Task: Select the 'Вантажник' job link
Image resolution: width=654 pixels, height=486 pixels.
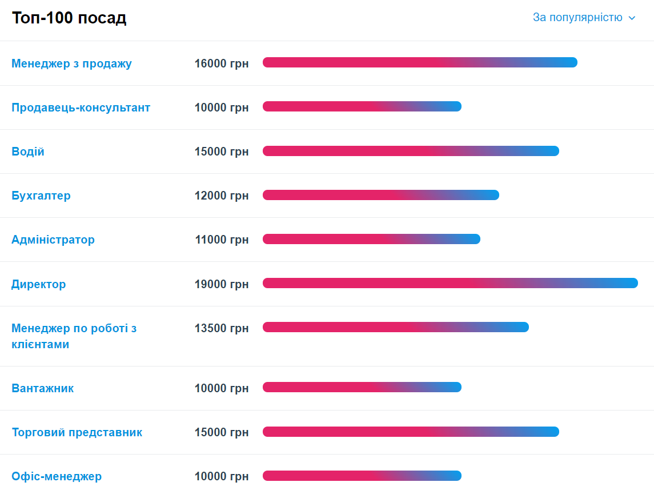Action: coord(43,388)
